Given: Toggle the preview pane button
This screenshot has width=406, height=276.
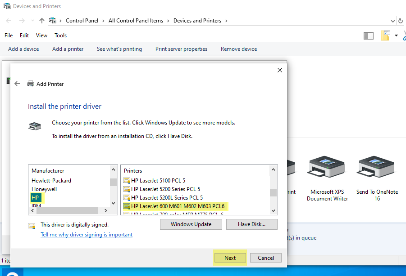Looking at the screenshot, I should click(x=369, y=36).
